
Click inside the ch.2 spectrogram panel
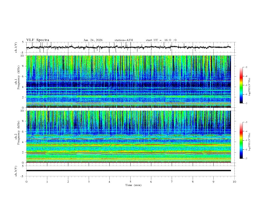click(129, 137)
